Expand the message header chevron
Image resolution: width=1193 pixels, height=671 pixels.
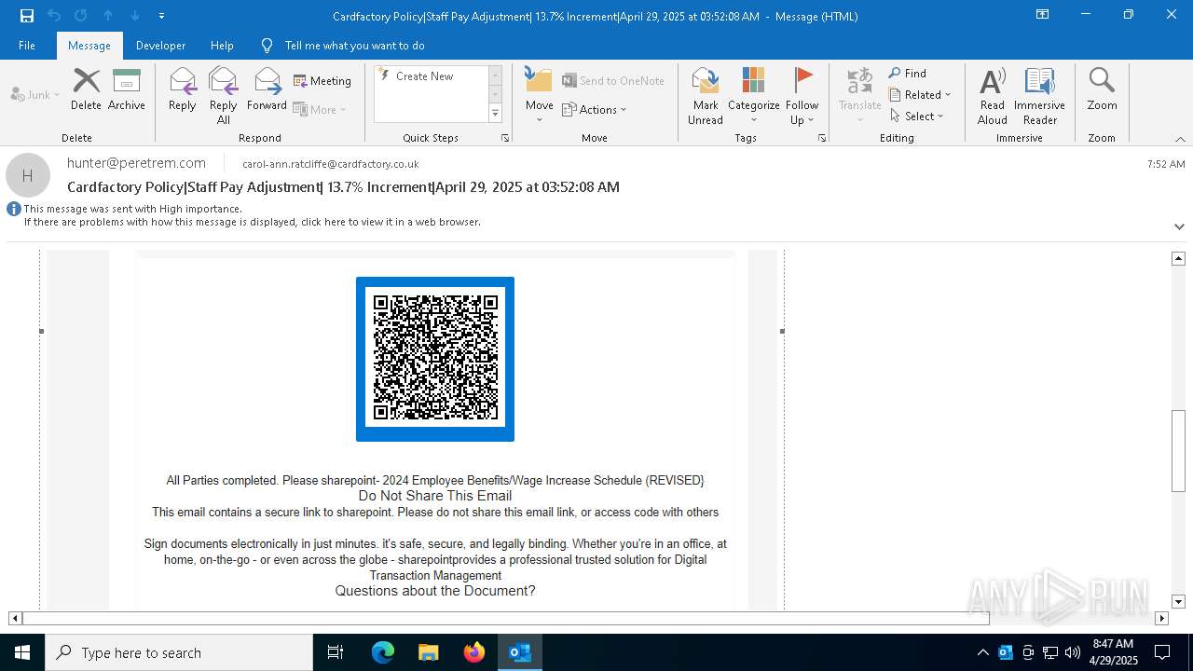click(1179, 226)
